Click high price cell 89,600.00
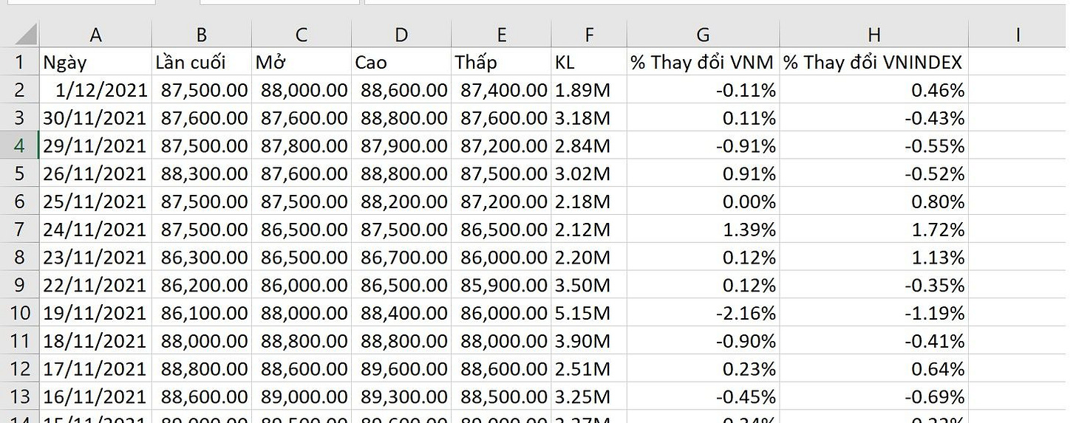 click(401, 369)
